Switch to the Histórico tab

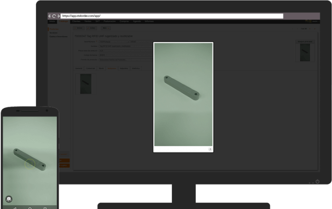[x=136, y=68]
